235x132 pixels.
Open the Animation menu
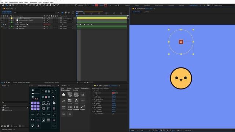33,3
